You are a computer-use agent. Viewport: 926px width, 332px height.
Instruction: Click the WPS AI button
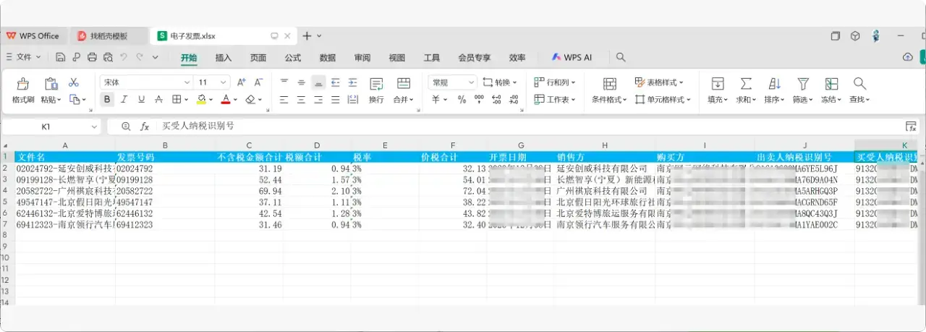[x=572, y=57]
